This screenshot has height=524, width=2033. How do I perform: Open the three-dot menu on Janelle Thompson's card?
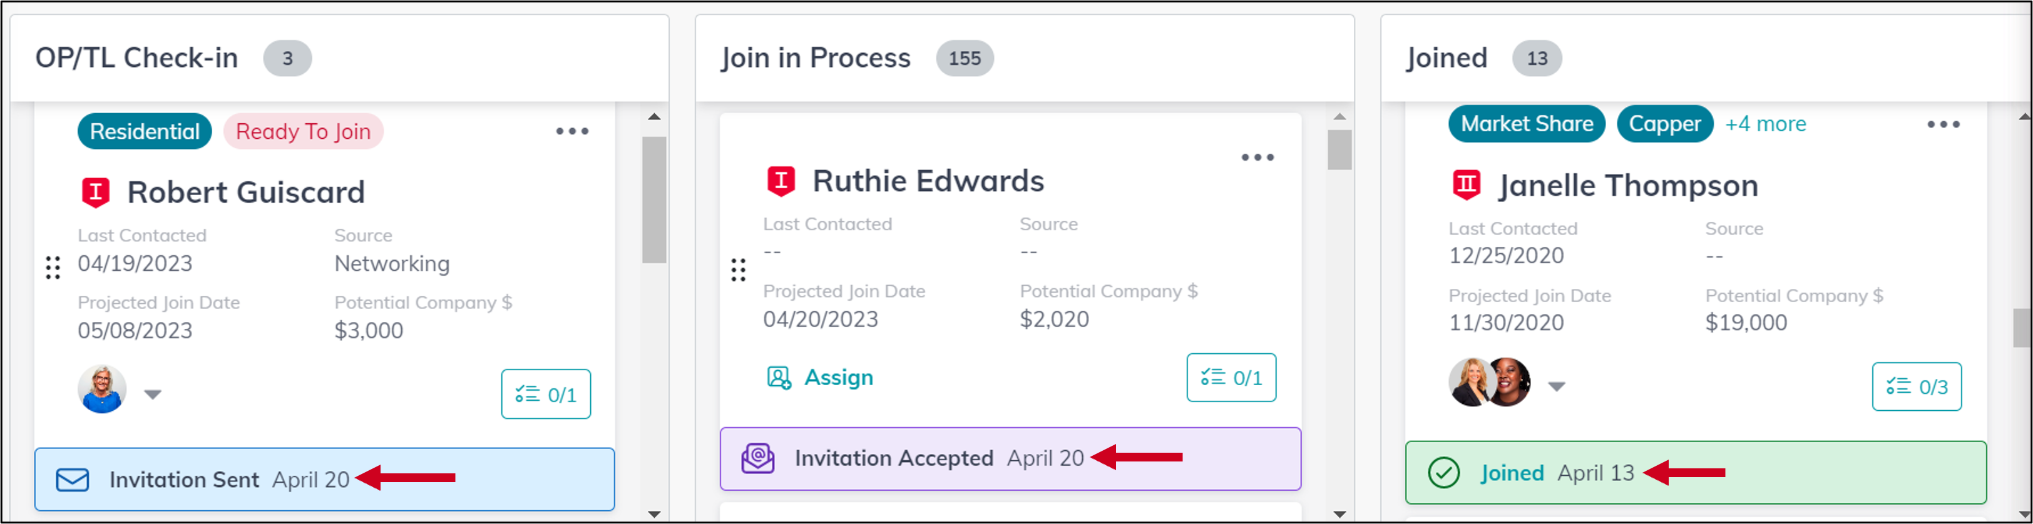[1943, 124]
